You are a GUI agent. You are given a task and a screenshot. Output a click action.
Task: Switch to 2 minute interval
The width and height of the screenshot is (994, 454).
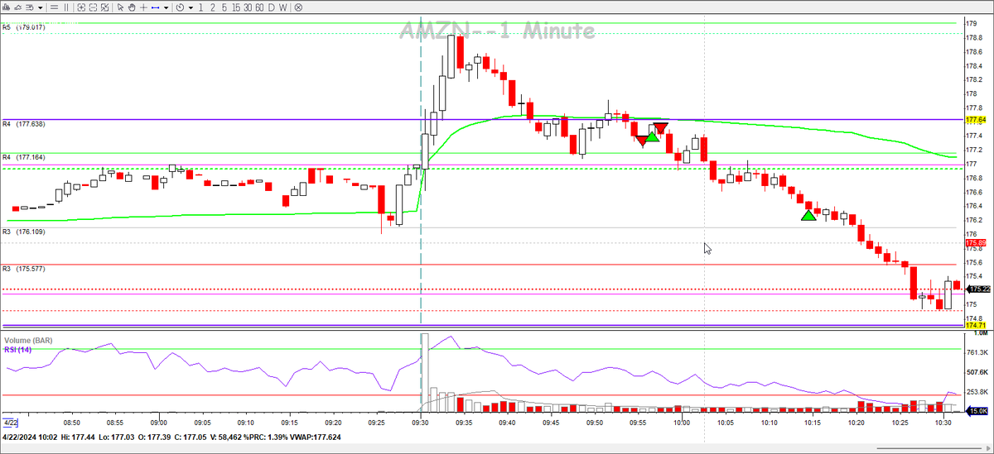coord(212,7)
